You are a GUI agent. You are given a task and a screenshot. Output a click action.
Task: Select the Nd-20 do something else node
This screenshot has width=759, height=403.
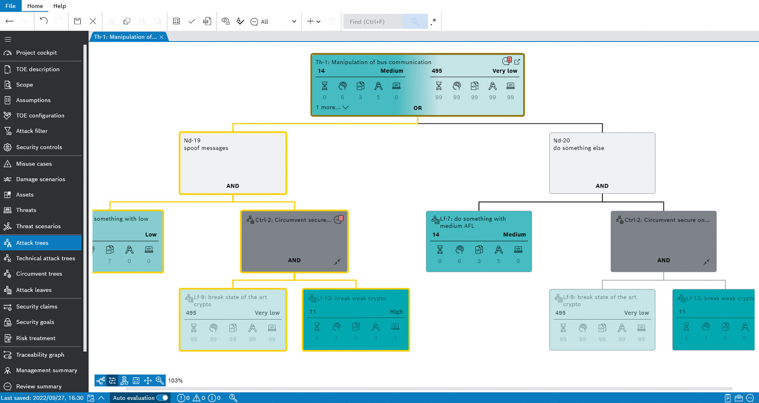(x=602, y=163)
